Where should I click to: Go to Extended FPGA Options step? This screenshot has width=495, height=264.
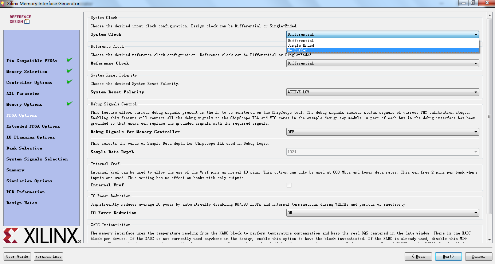(x=33, y=126)
